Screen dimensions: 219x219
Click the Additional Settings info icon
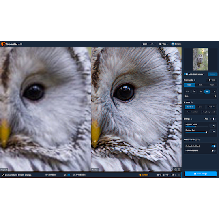pos(199,140)
